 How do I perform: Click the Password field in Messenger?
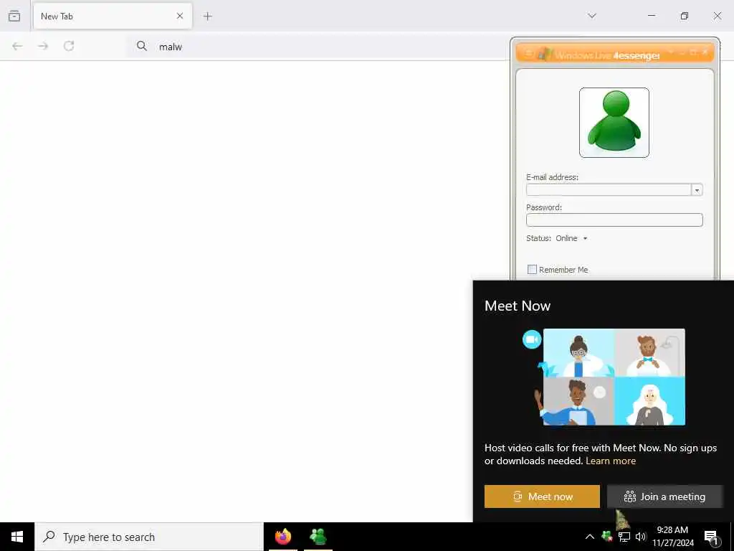(614, 220)
